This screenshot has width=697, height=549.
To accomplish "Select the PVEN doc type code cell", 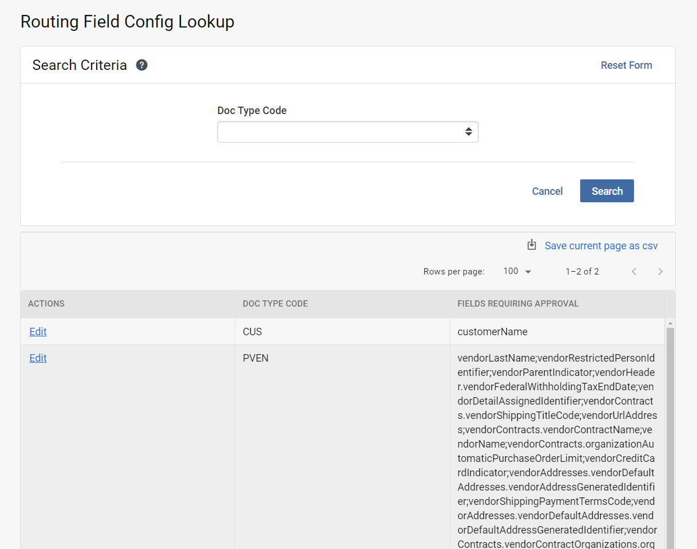I will pyautogui.click(x=255, y=358).
